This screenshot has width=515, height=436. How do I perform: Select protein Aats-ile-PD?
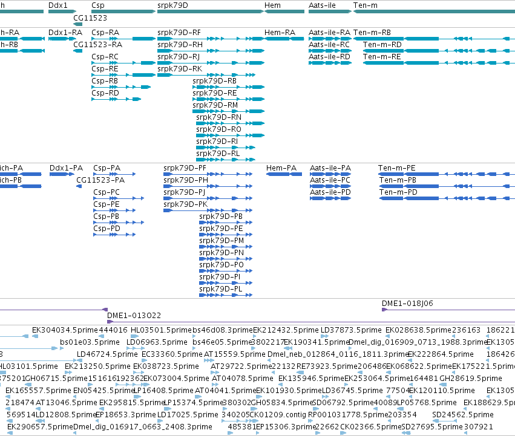[330, 198]
